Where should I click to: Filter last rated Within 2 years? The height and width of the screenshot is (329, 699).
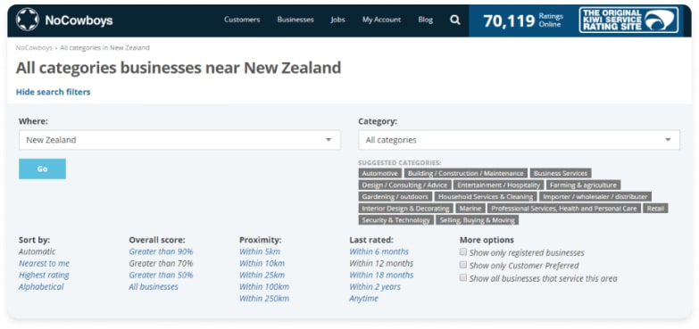pos(375,287)
